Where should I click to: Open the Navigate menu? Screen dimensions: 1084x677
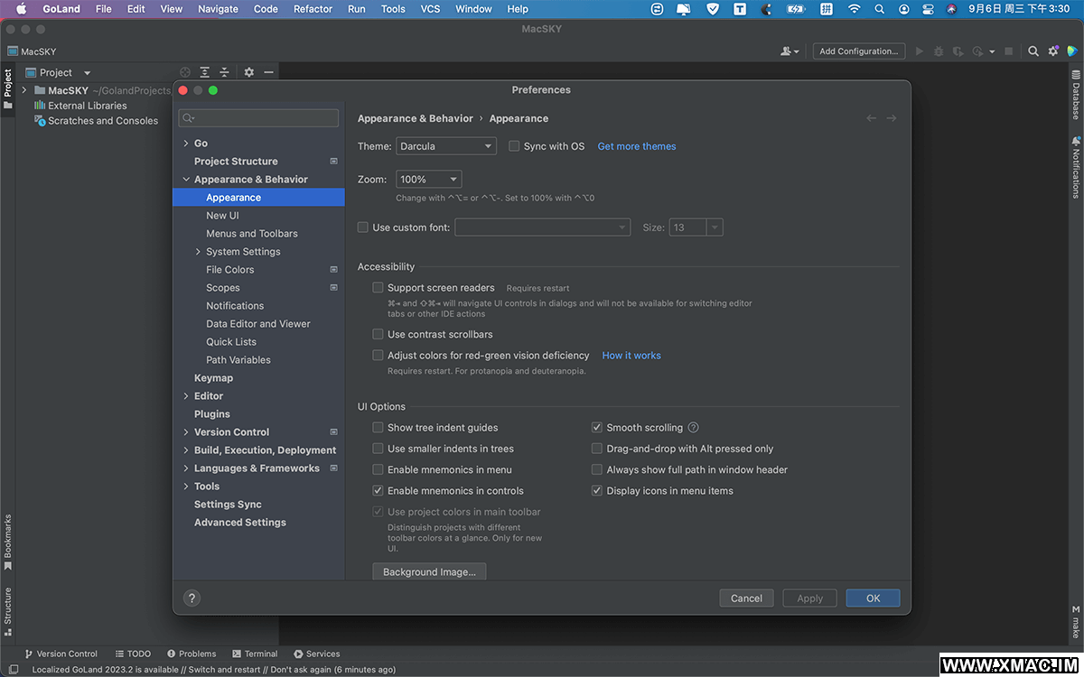(217, 9)
